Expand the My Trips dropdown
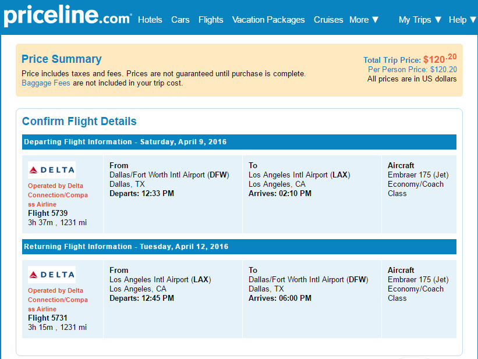Image resolution: width=478 pixels, height=359 pixels. coord(420,20)
